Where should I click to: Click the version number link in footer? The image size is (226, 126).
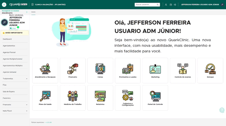coord(48,122)
